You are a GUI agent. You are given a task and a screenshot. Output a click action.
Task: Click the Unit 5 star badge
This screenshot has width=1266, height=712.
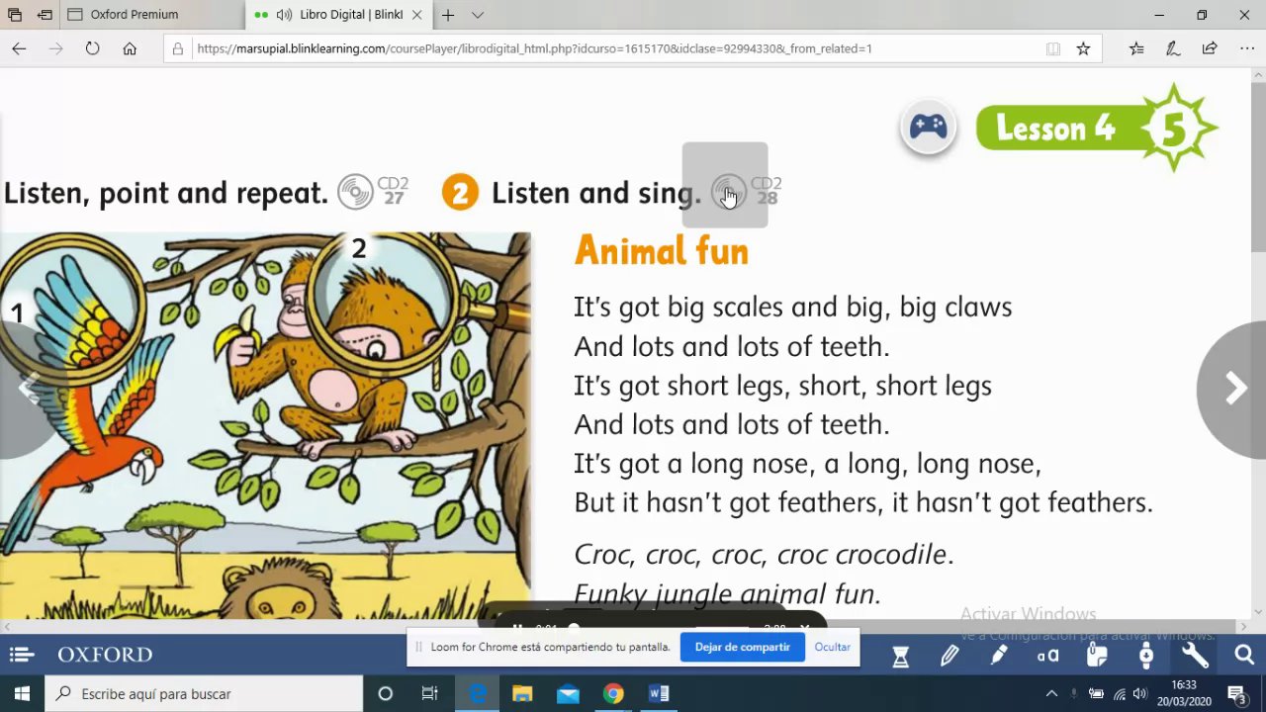point(1176,129)
